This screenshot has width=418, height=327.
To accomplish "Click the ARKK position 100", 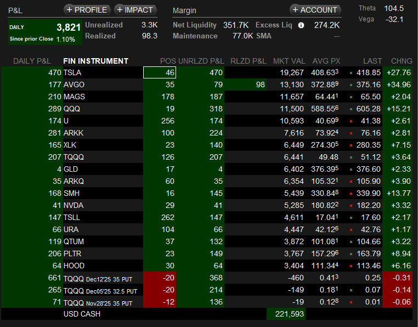I will point(168,133).
